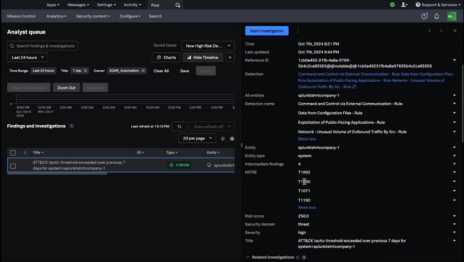This screenshot has height=262, width=464.
Task: Open the Saved Views dropdown
Action: [208, 46]
